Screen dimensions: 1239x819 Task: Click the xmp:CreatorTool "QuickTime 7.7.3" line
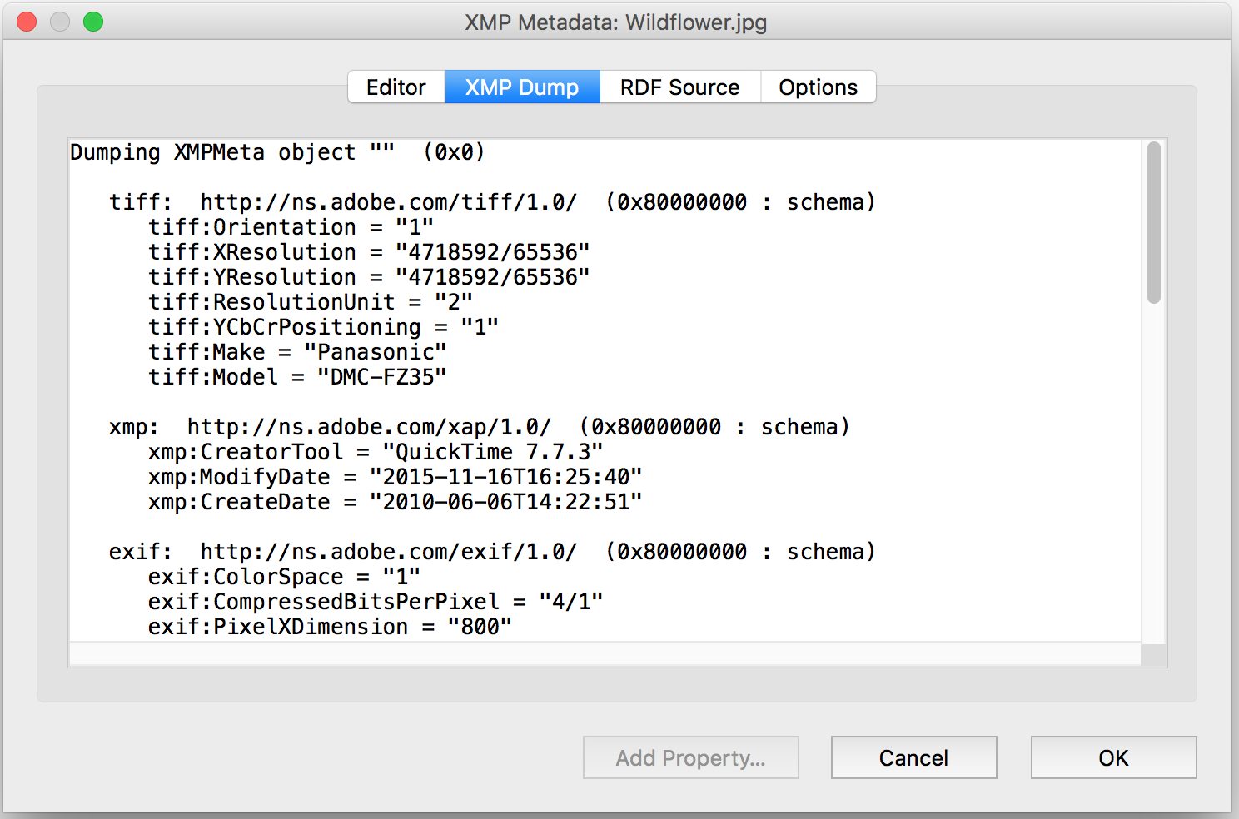click(x=376, y=452)
